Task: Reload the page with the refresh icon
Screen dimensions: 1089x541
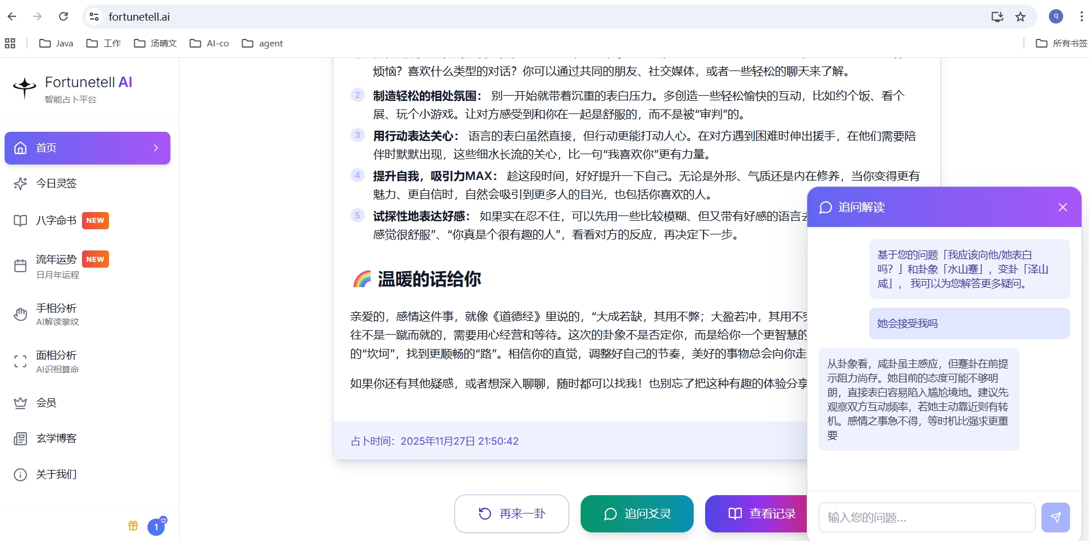Action: coord(64,17)
